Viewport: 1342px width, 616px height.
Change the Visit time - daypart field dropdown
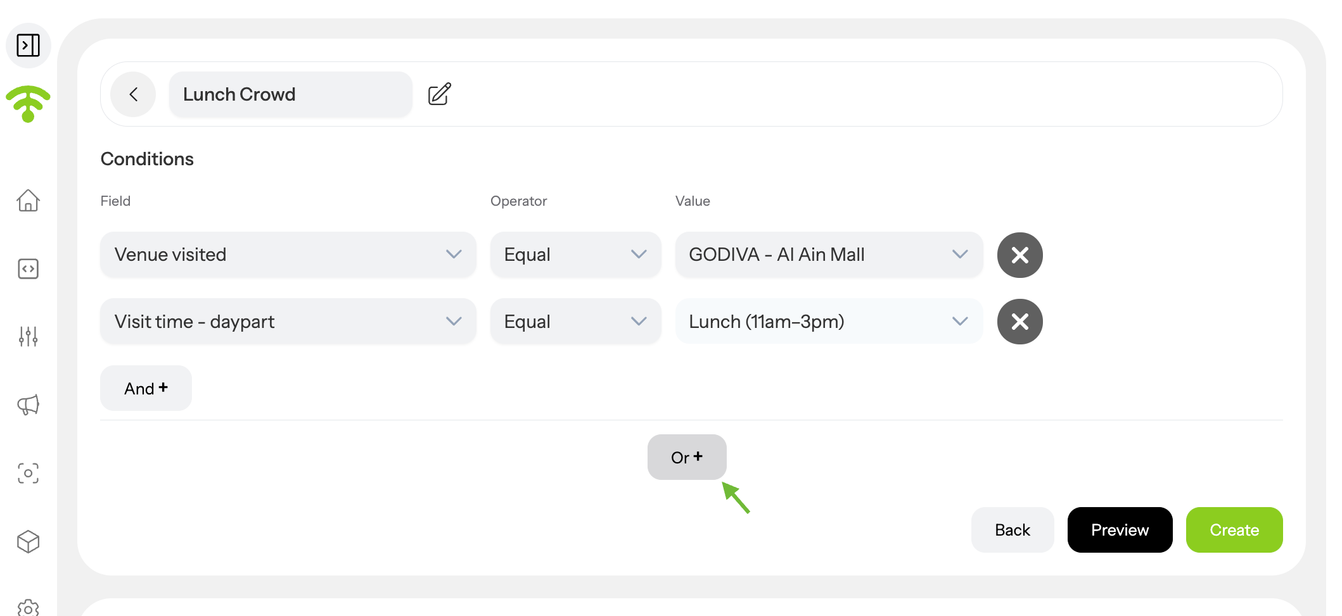click(288, 322)
